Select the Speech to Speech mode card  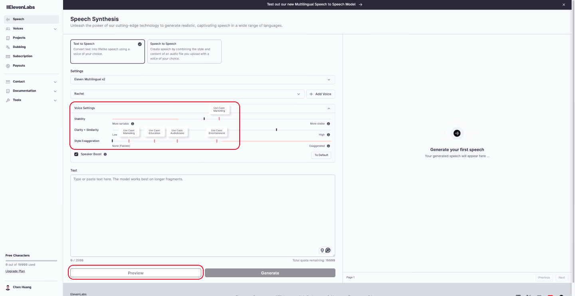184,51
